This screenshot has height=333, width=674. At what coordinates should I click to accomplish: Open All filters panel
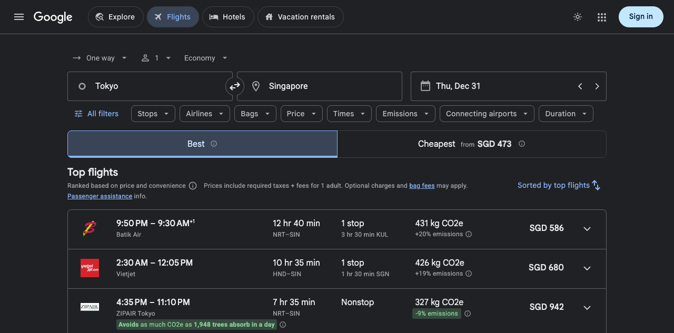96,114
